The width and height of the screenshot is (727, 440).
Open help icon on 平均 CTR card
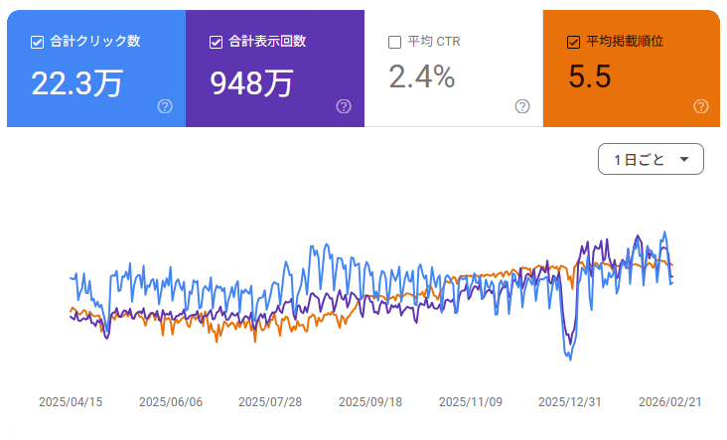coord(522,106)
